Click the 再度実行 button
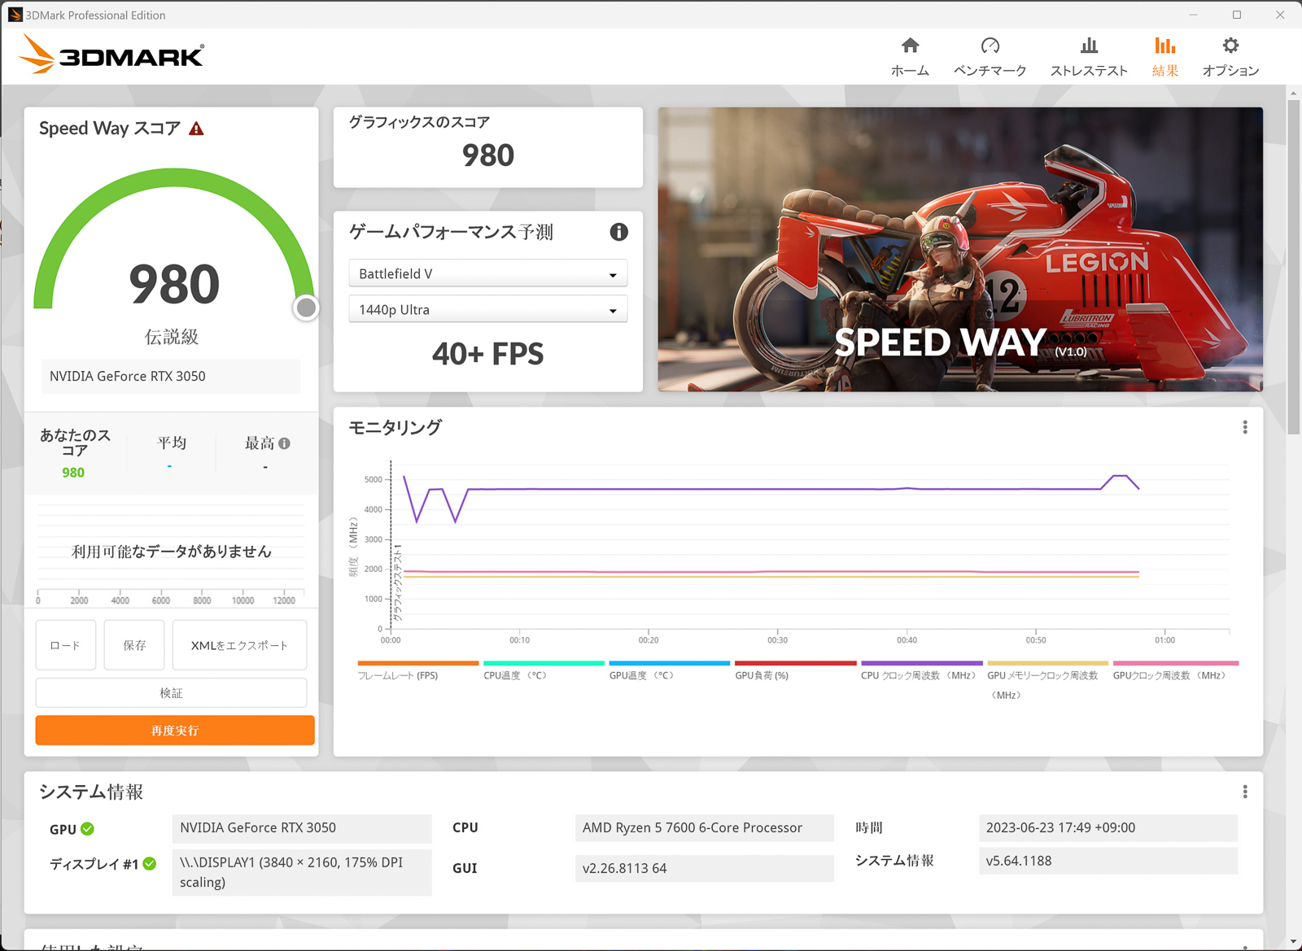The height and width of the screenshot is (951, 1302). tap(174, 730)
